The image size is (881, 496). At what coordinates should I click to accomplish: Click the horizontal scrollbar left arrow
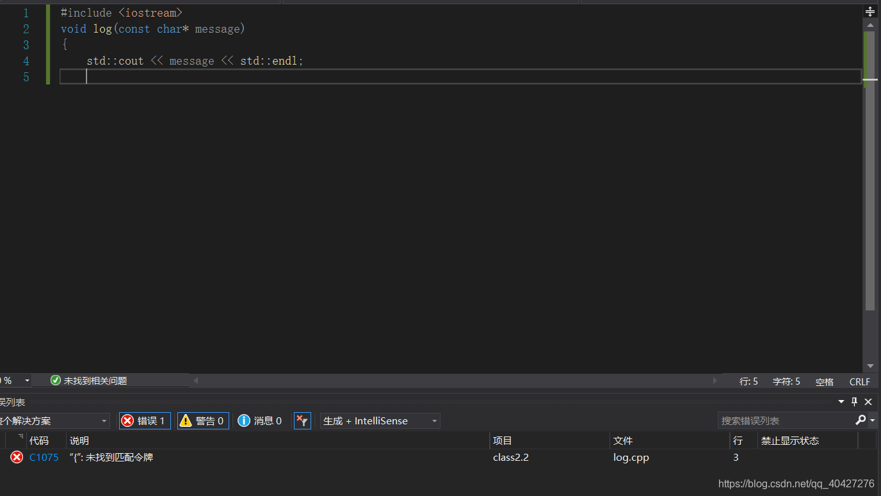[x=195, y=380]
